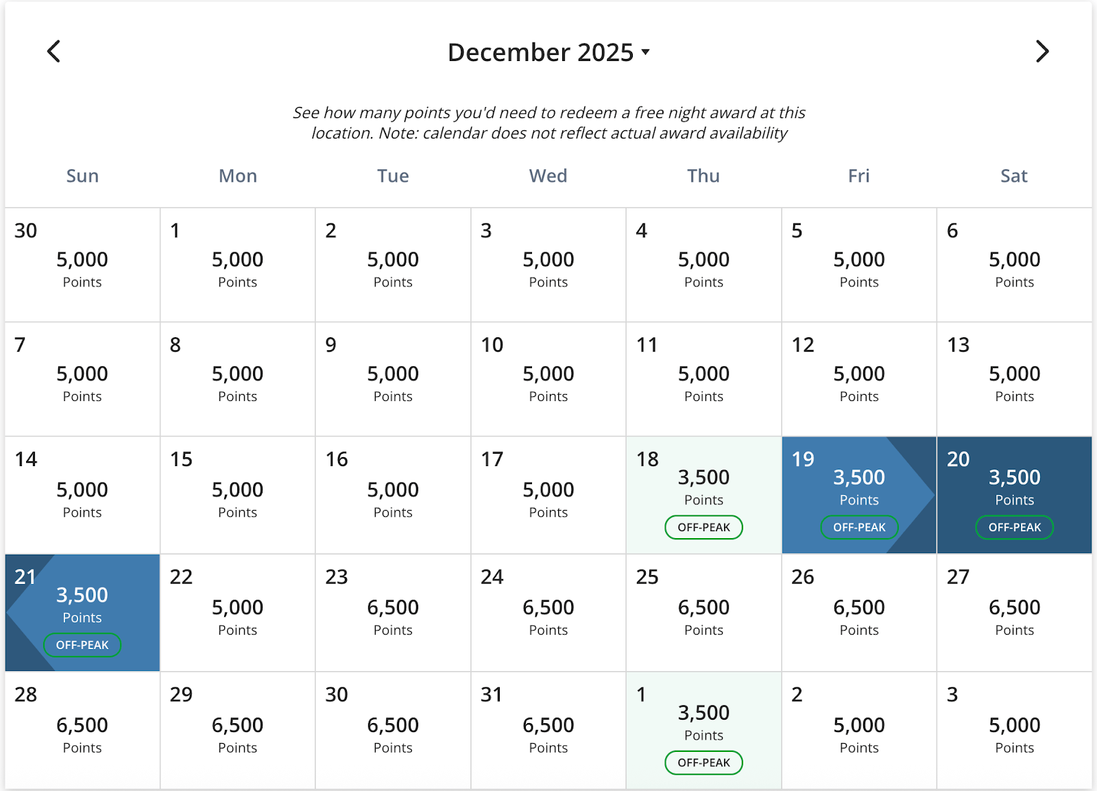
Task: Select December 5 Friday cell
Action: point(858,265)
